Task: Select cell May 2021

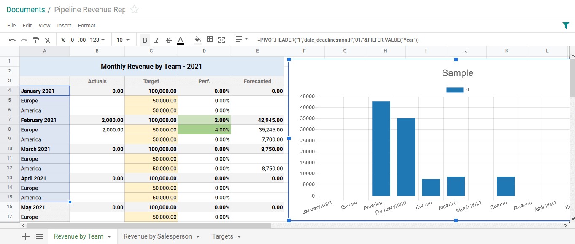Action: point(45,207)
